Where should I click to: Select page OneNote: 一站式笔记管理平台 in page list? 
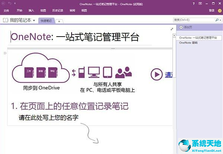coord(199,38)
